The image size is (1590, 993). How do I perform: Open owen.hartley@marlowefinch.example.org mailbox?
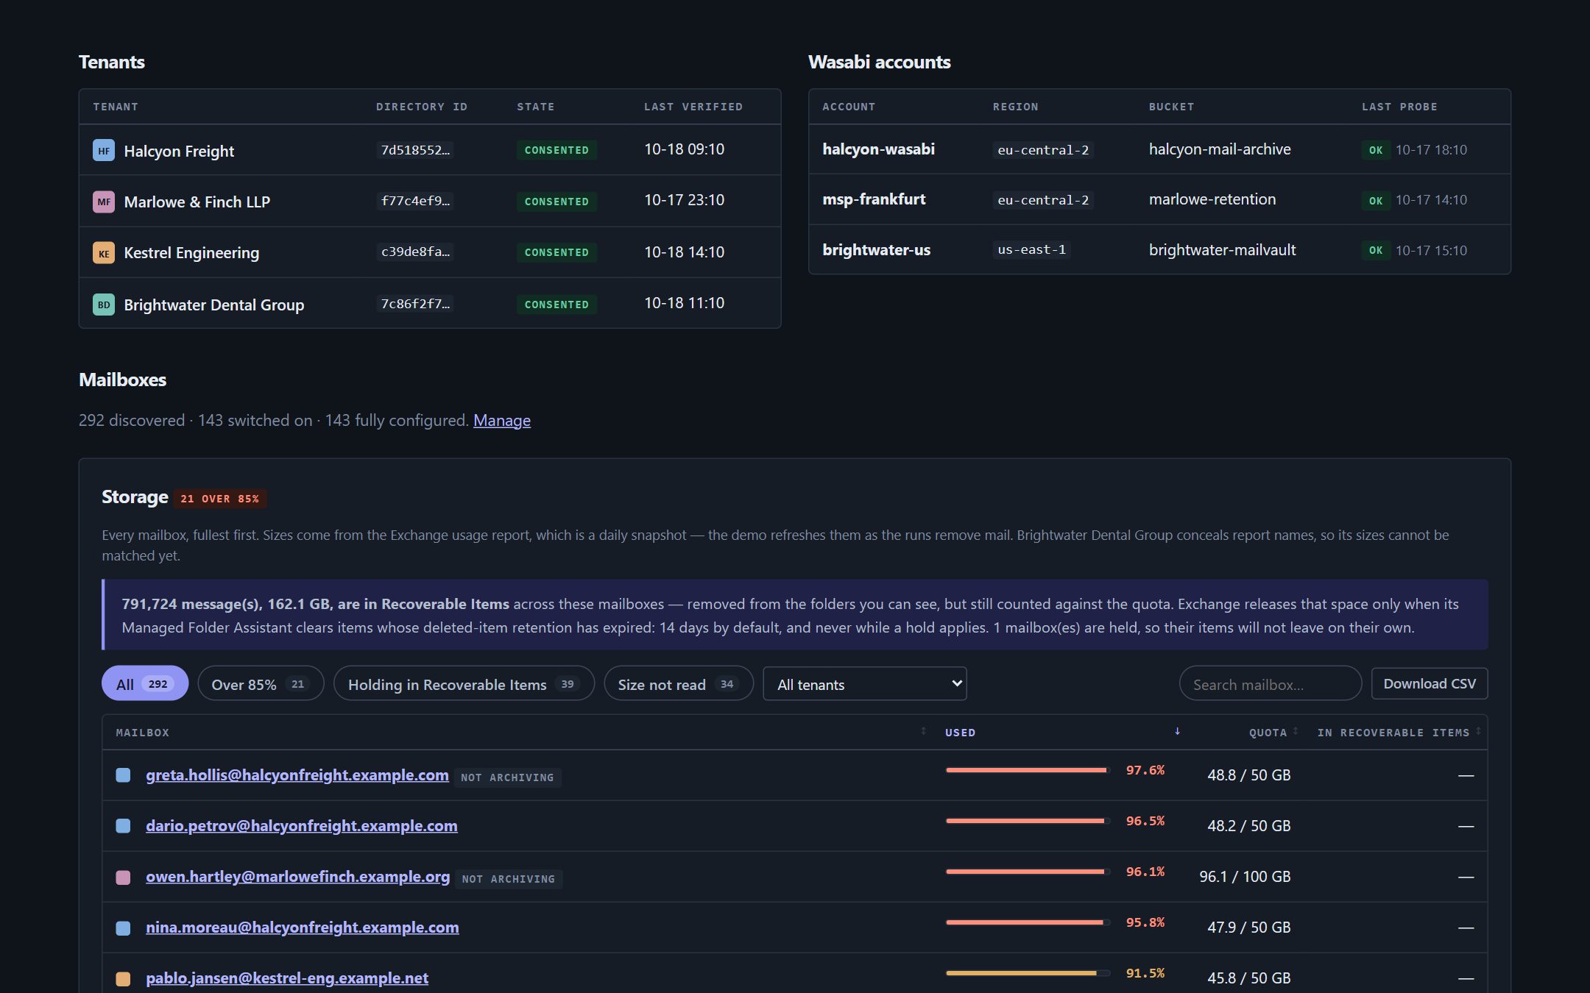pyautogui.click(x=297, y=877)
